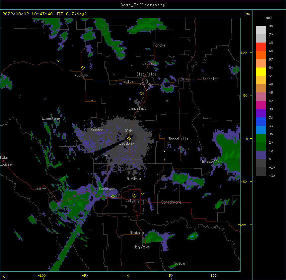Screen dimensions: 286x280
Task: Click the -30 dBZ value in legend
Action: [272, 176]
